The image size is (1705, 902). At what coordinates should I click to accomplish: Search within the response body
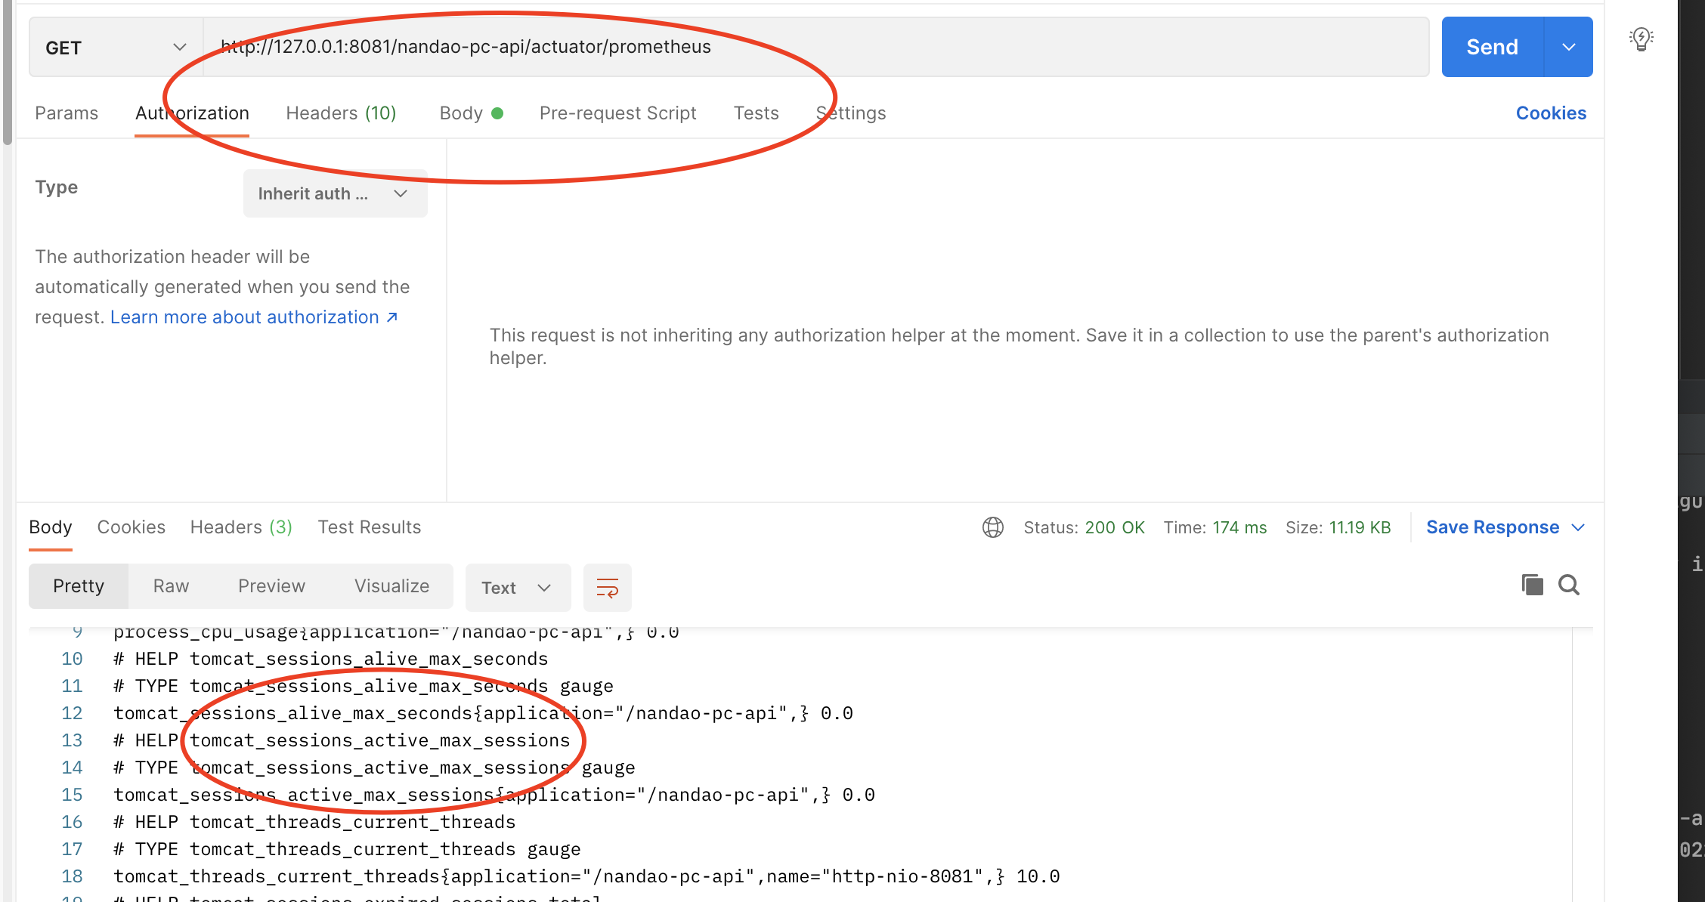point(1568,585)
